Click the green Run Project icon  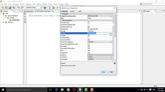pos(57,7)
